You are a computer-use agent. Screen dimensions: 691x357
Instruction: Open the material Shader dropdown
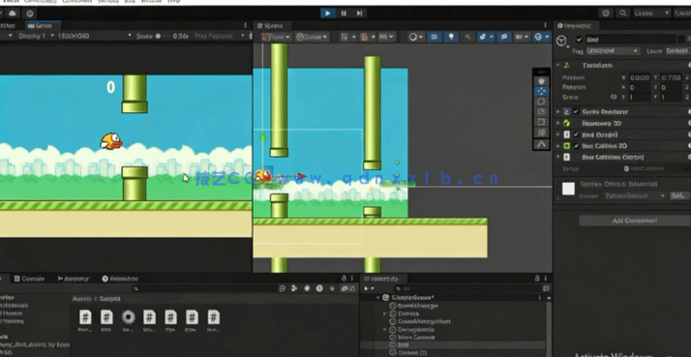coord(635,195)
